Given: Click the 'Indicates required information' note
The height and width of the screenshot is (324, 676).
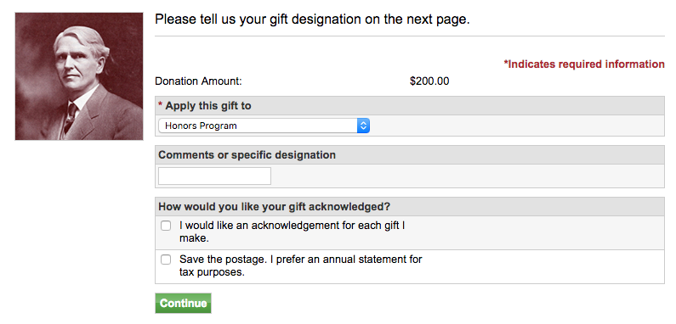Looking at the screenshot, I should pos(584,64).
